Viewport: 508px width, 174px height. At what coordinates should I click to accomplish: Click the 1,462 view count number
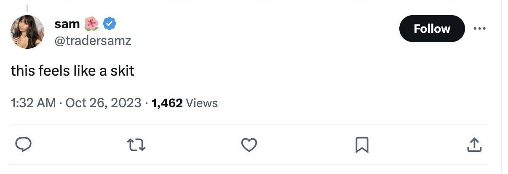[167, 103]
